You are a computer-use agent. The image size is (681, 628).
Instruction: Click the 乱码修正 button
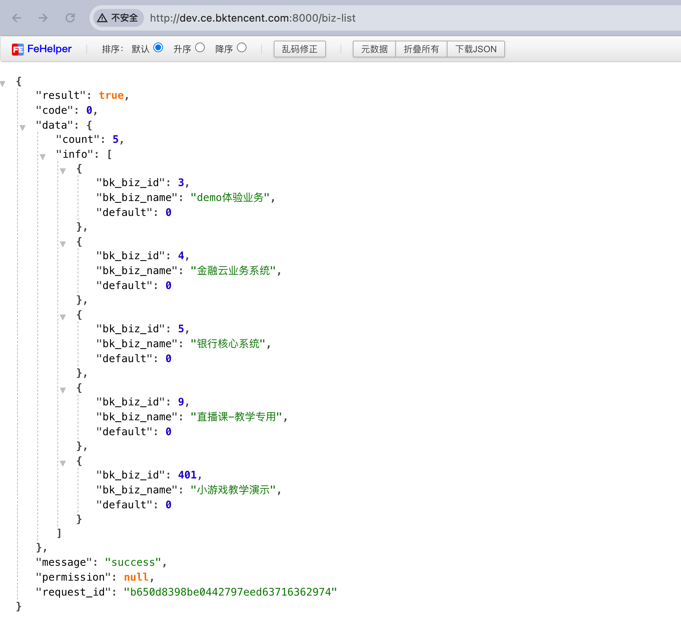pyautogui.click(x=299, y=49)
